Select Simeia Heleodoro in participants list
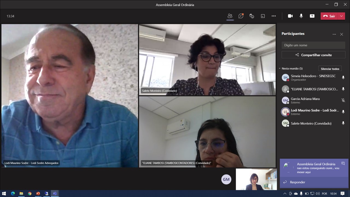The height and width of the screenshot is (197, 350). [313, 78]
